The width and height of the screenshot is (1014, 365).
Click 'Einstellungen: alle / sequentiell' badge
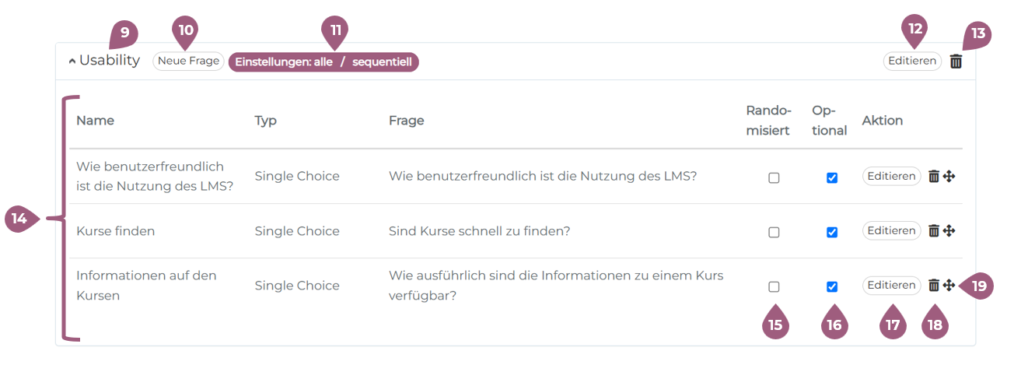pos(323,61)
